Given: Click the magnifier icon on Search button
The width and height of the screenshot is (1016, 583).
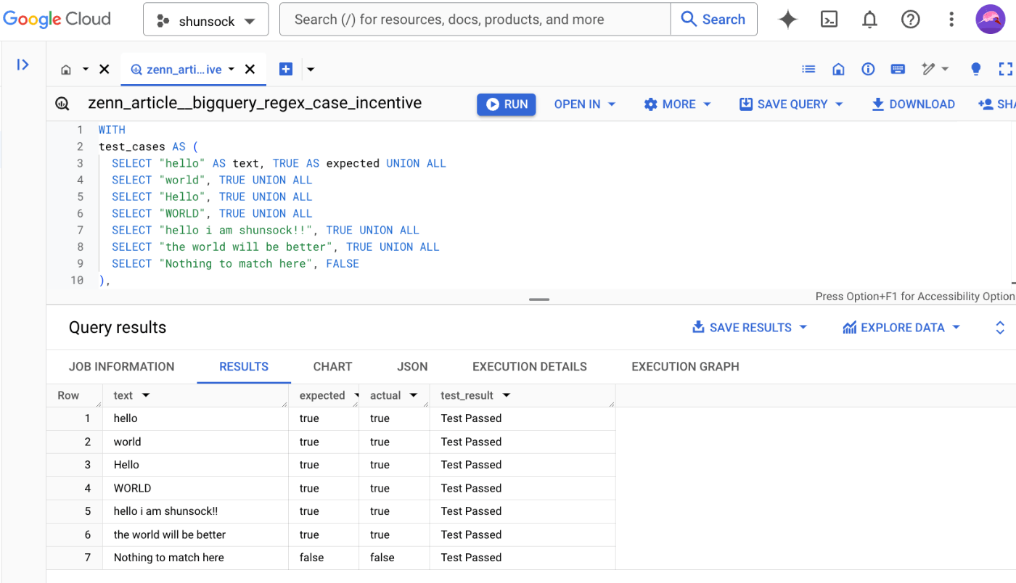Looking at the screenshot, I should point(689,20).
